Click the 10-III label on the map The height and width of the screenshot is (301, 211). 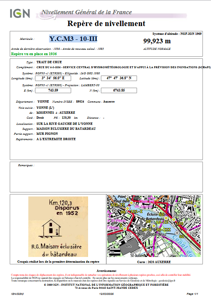pos(163,230)
